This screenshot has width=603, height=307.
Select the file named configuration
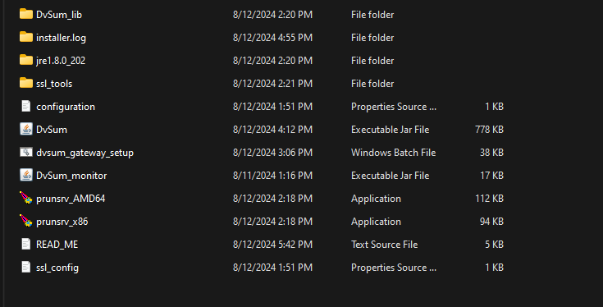pyautogui.click(x=66, y=107)
